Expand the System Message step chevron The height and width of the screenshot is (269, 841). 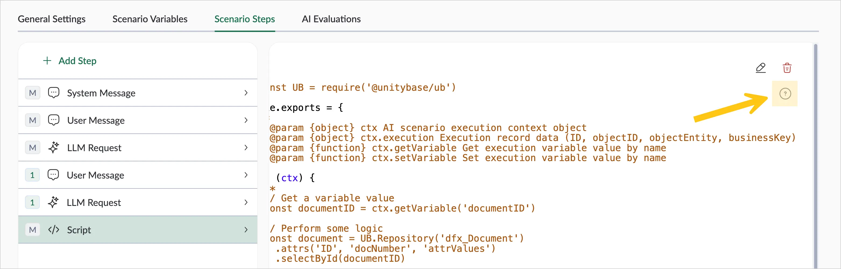[x=246, y=93]
